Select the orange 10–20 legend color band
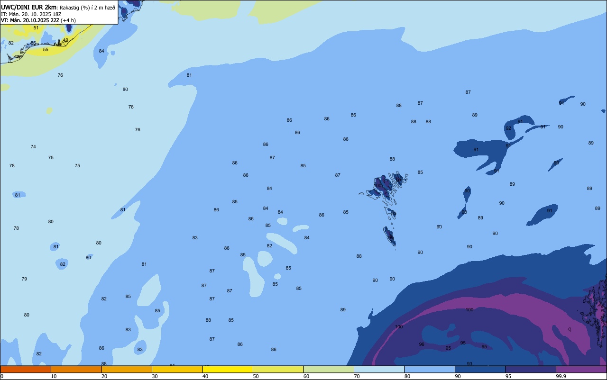The image size is (607, 380). coord(76,369)
